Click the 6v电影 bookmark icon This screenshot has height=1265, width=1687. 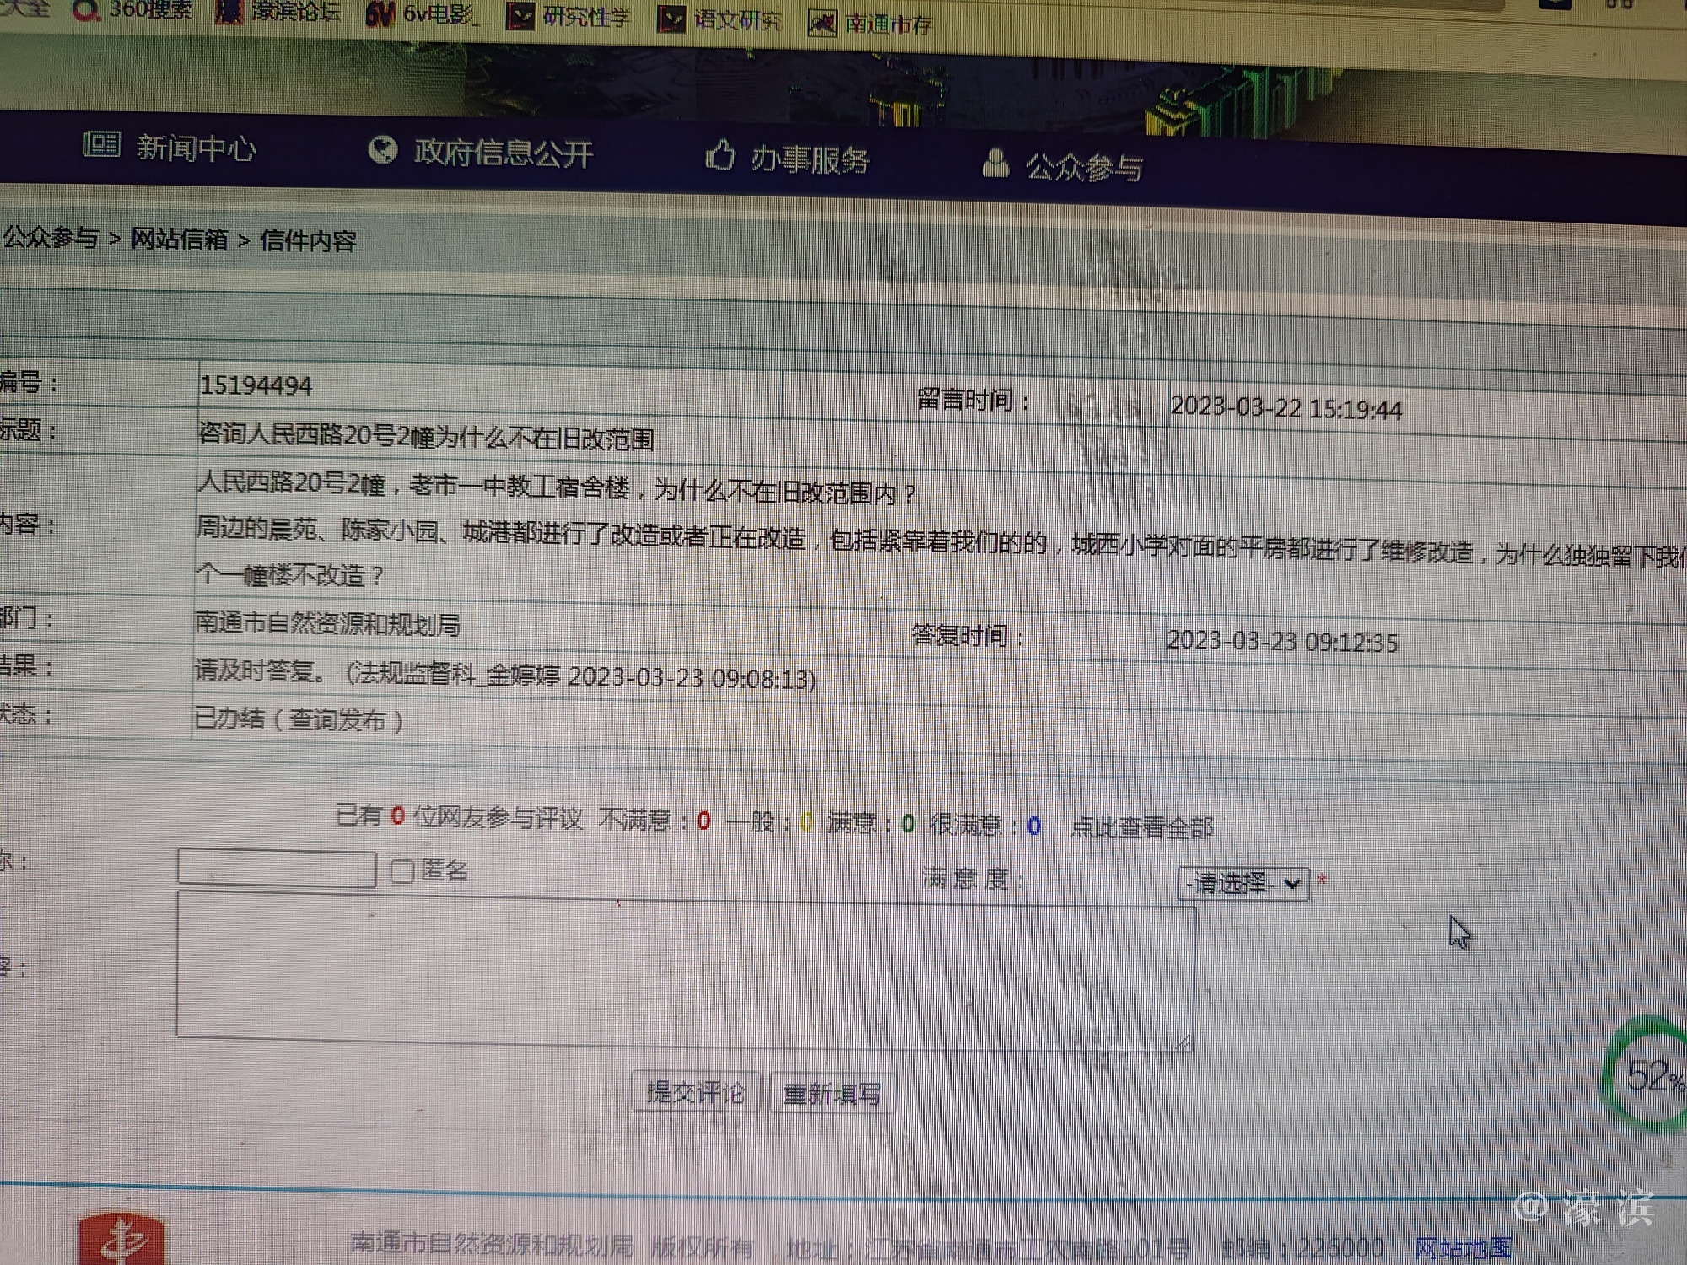pyautogui.click(x=380, y=14)
